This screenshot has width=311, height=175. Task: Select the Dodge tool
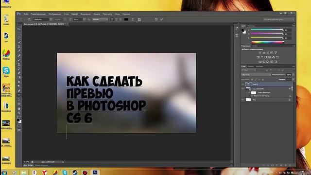click(x=19, y=87)
